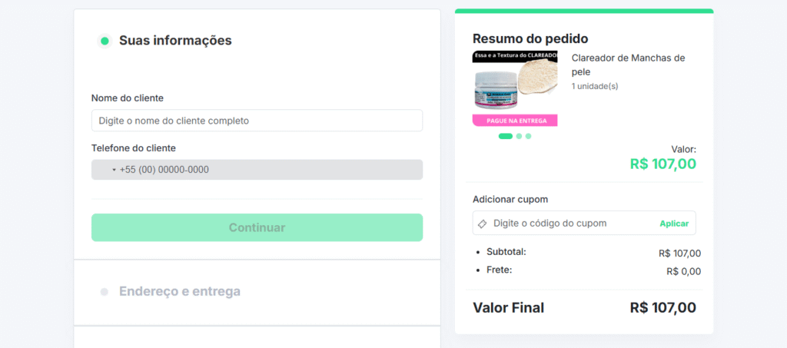Viewport: 787px width, 348px height.
Task: Click the Frete line in order summary
Action: click(x=588, y=271)
